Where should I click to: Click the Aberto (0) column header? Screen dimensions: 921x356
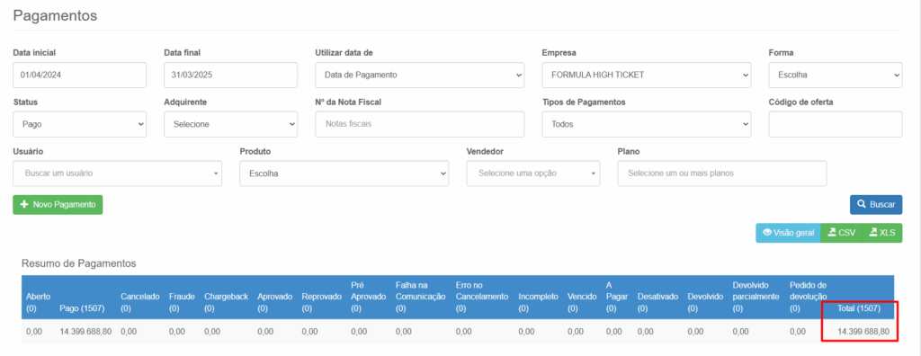38,303
